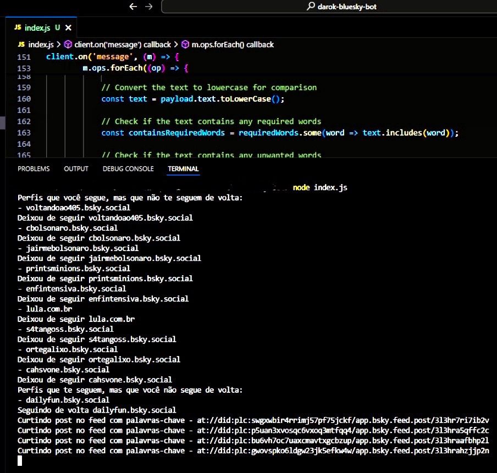This screenshot has width=497, height=473.
Task: Click the terminal cursor block
Action: (20, 461)
